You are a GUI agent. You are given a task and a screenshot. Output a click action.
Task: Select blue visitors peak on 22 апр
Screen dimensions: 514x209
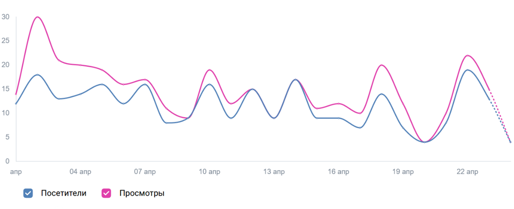coord(468,70)
